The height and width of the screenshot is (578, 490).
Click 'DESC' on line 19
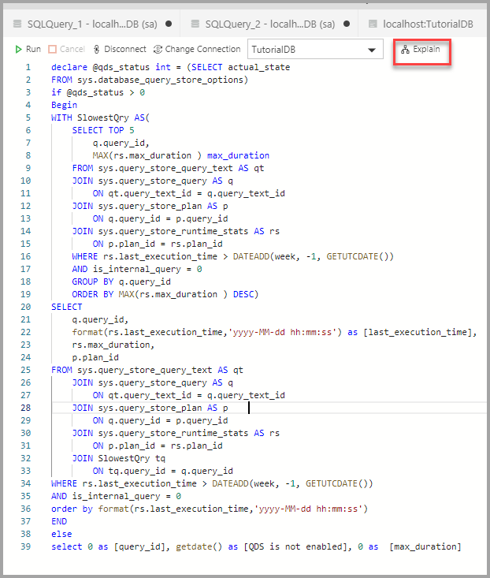tap(243, 294)
